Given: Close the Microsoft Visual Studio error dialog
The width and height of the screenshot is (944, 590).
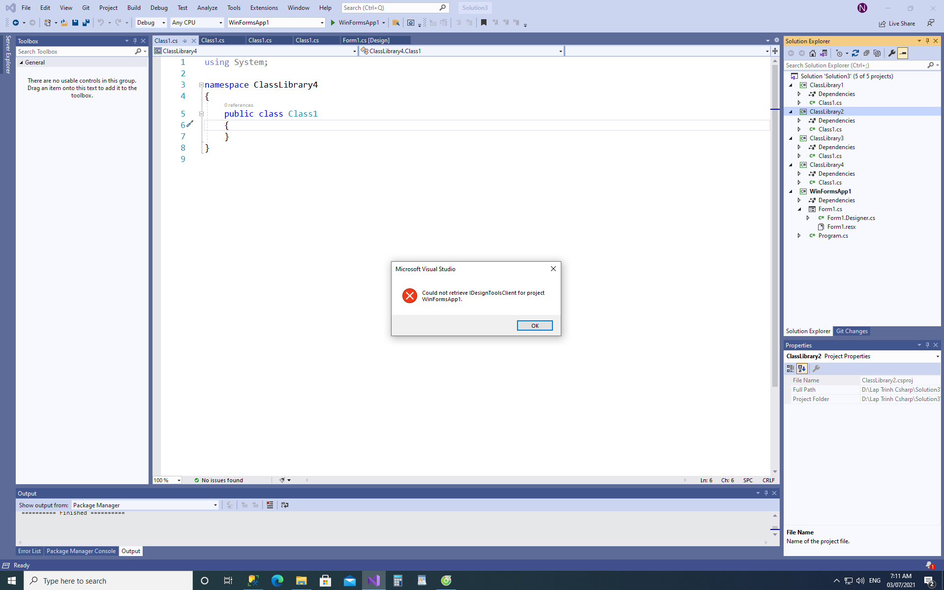Looking at the screenshot, I should (x=553, y=269).
